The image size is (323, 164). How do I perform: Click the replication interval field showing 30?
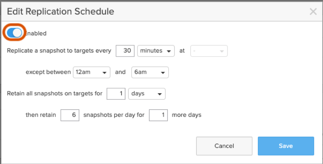click(x=125, y=51)
